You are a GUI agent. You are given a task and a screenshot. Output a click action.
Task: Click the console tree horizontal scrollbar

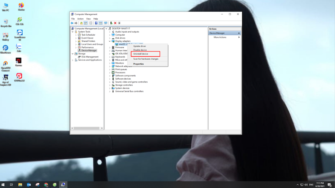point(87,128)
